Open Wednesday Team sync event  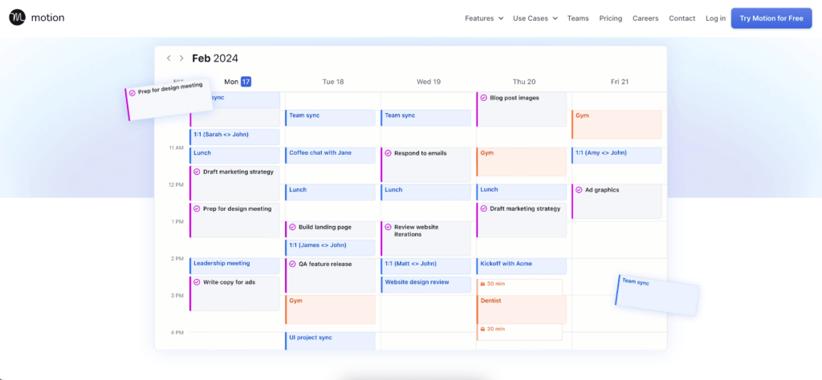425,118
